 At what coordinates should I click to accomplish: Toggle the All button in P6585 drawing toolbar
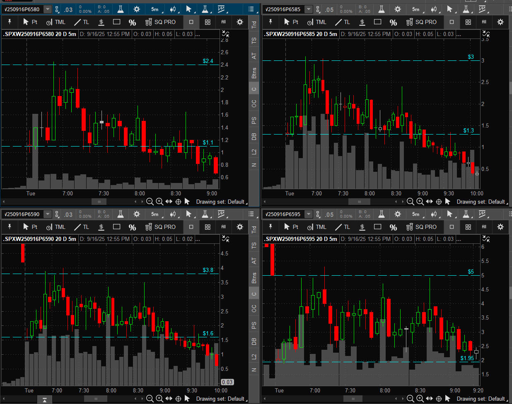[x=484, y=22]
